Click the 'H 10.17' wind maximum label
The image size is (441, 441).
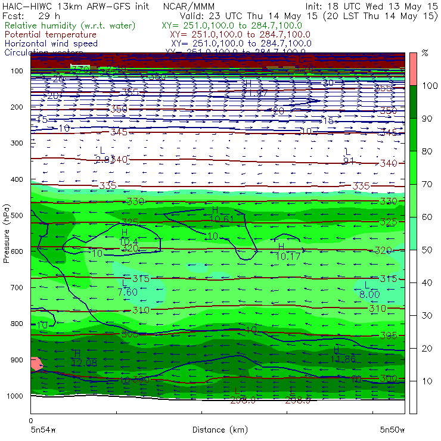[x=287, y=251]
